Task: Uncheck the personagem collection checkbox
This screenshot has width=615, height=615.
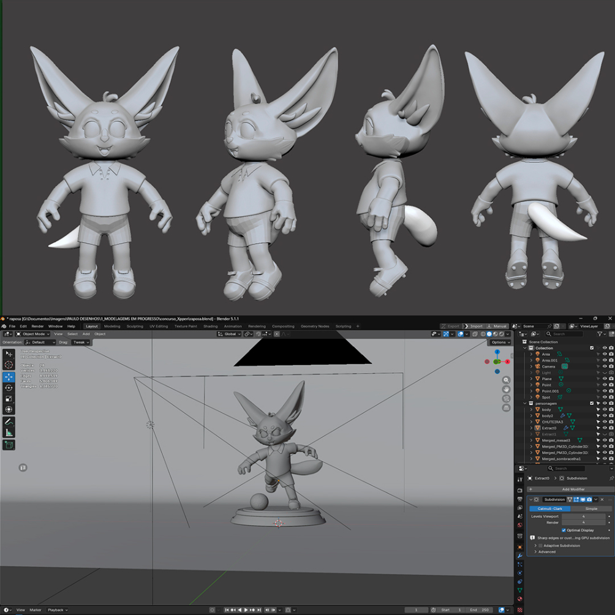Action: click(x=592, y=403)
